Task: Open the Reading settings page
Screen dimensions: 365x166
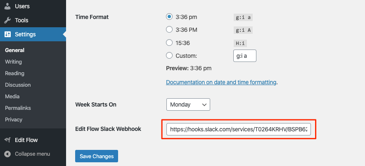Action: tap(15, 74)
